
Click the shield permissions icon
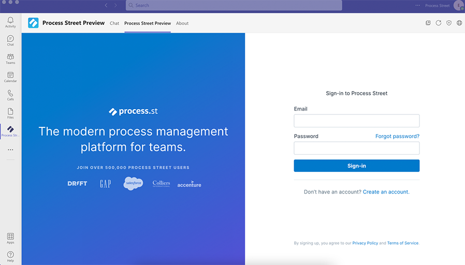click(x=449, y=23)
